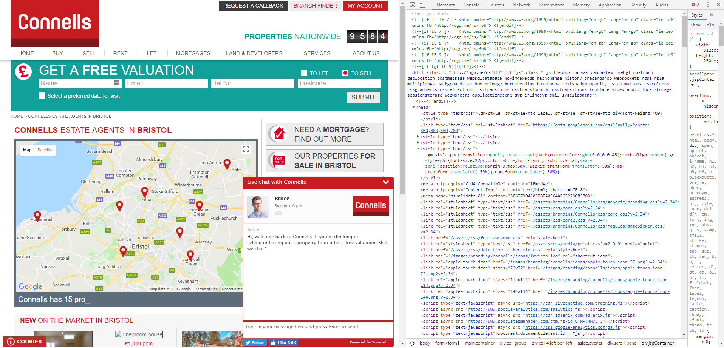Click the Twitter Follow button
Viewport: 724px width, 348px height.
[254, 343]
